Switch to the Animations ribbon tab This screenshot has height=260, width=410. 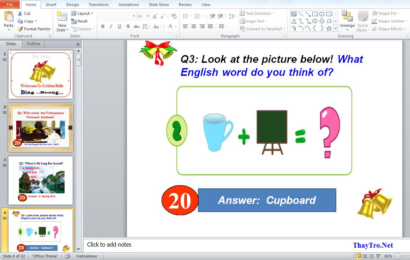click(x=128, y=5)
